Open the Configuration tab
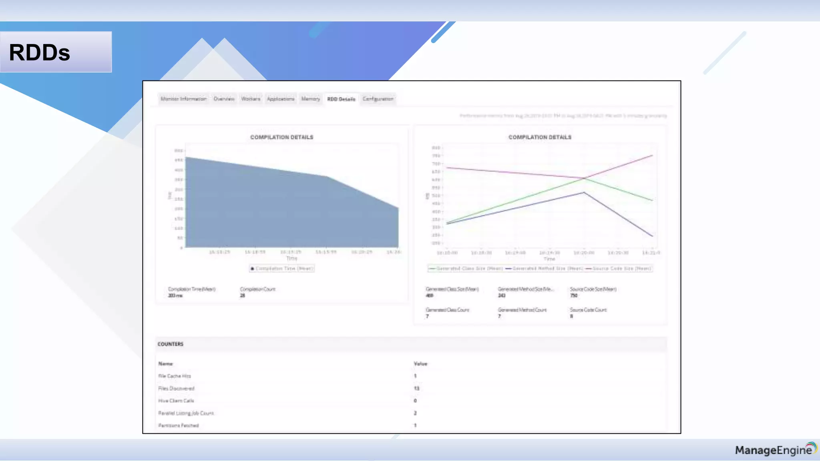This screenshot has height=461, width=820. [378, 99]
